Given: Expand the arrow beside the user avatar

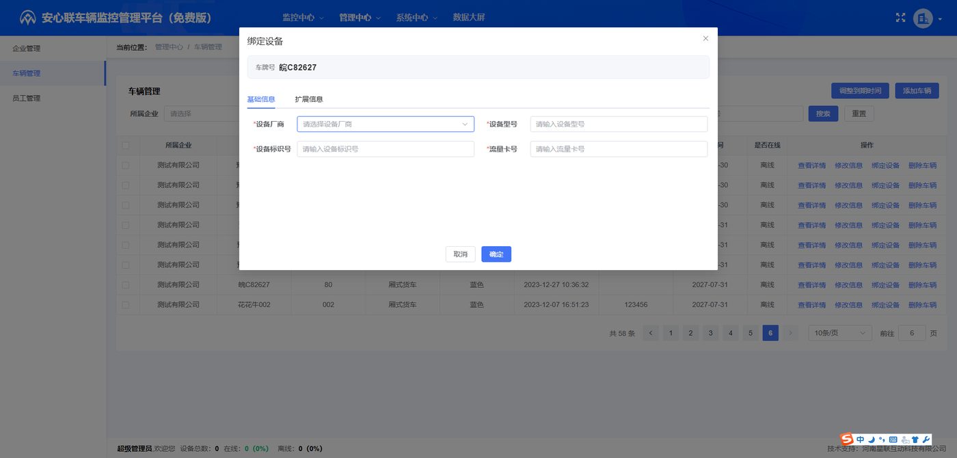Looking at the screenshot, I should (x=940, y=19).
